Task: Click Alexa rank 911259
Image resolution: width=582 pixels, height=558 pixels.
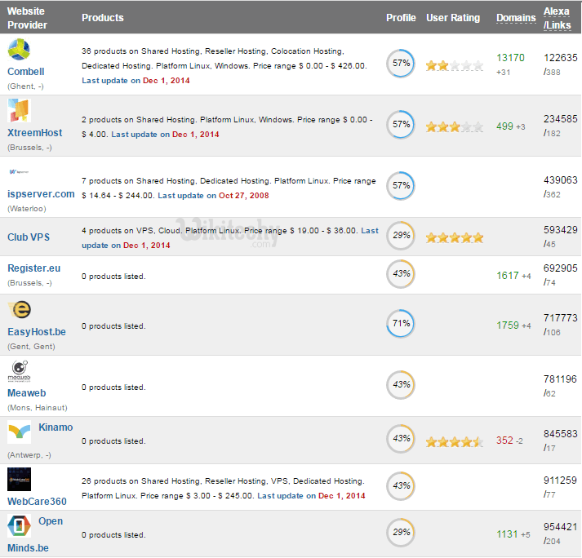Action: click(x=560, y=480)
